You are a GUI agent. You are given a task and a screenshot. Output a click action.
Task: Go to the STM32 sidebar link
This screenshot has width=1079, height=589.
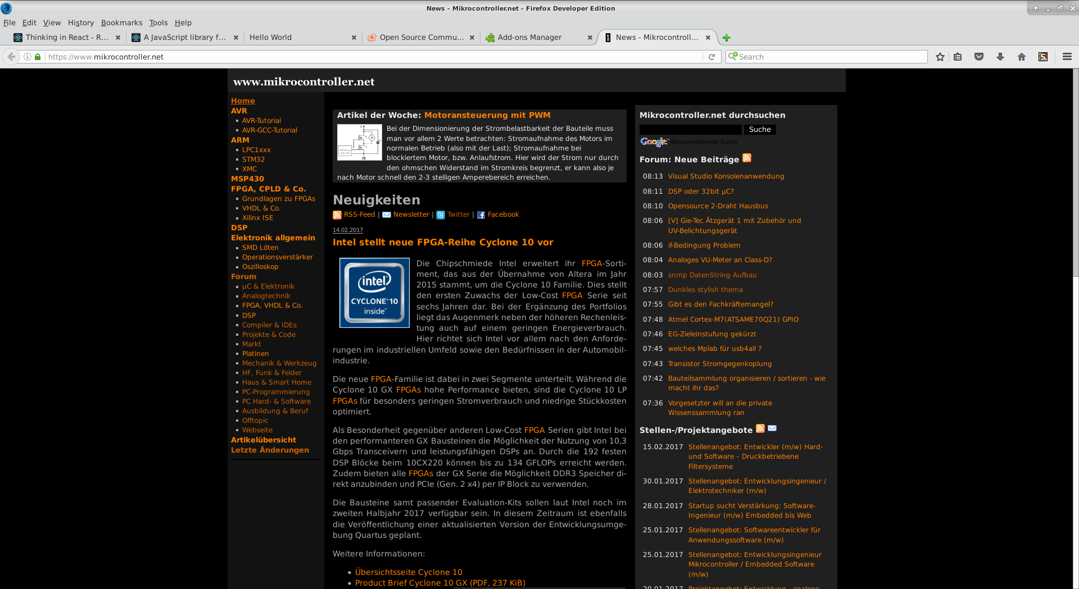(253, 159)
